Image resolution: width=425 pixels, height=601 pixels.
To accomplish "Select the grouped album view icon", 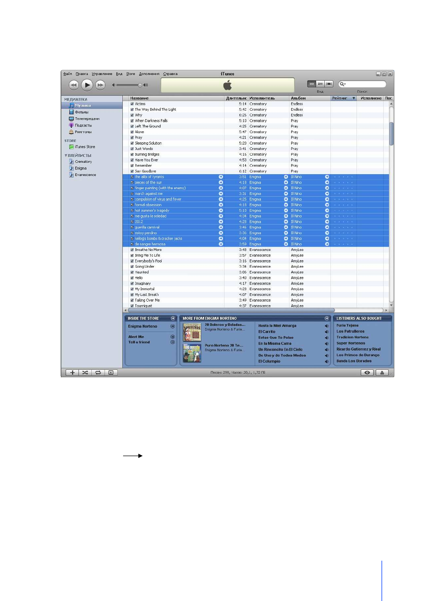I will click(x=320, y=84).
